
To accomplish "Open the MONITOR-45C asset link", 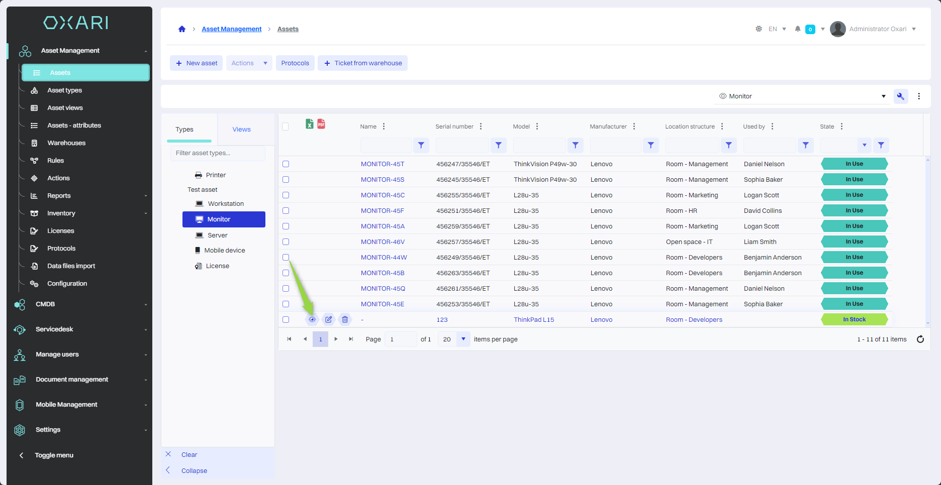I will [x=383, y=195].
